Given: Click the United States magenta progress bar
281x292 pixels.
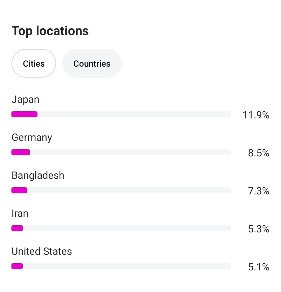Looking at the screenshot, I should point(17,266).
